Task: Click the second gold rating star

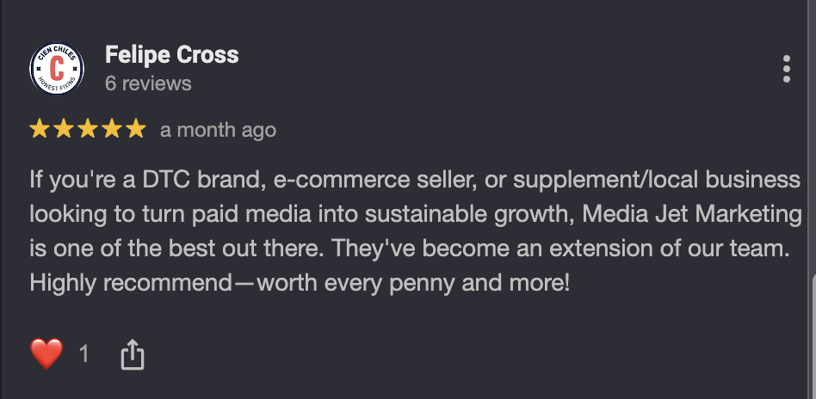Action: coord(64,128)
